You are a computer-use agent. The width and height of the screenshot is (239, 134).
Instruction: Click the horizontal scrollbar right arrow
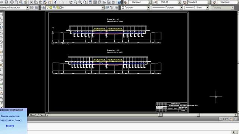(236, 115)
